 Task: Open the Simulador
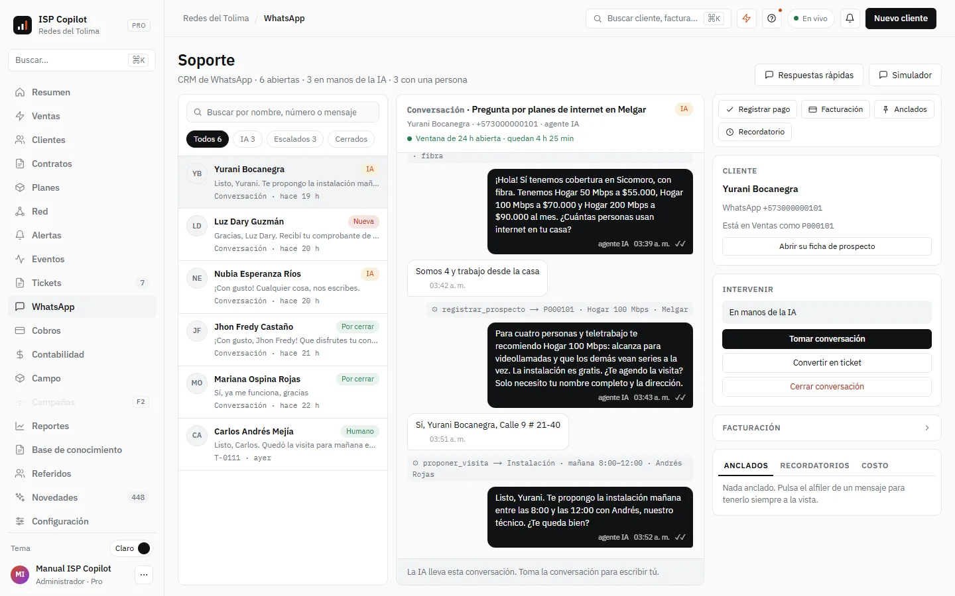(905, 75)
